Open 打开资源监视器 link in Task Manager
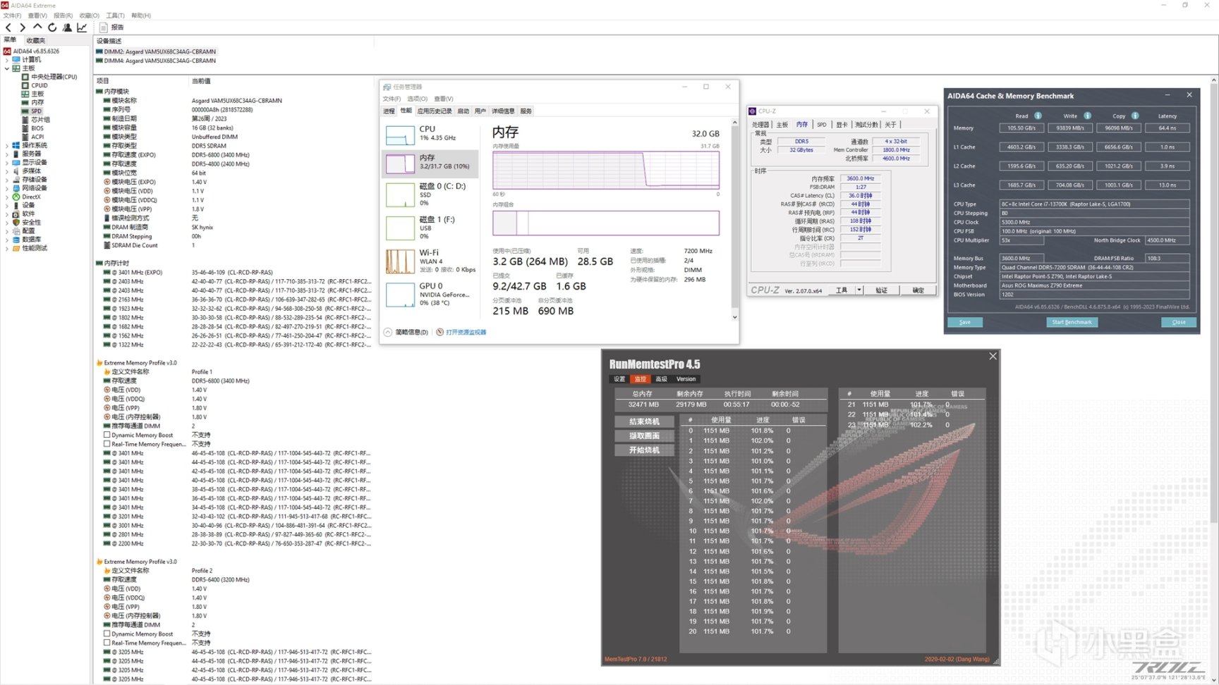Viewport: 1219px width, 685px height. click(x=466, y=332)
